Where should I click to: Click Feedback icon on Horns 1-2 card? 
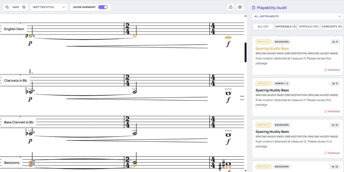click(x=326, y=111)
